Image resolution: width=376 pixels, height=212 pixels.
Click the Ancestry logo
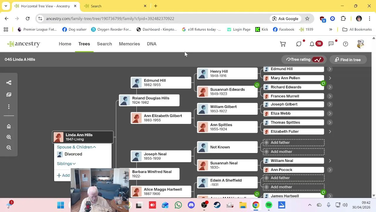(24, 44)
